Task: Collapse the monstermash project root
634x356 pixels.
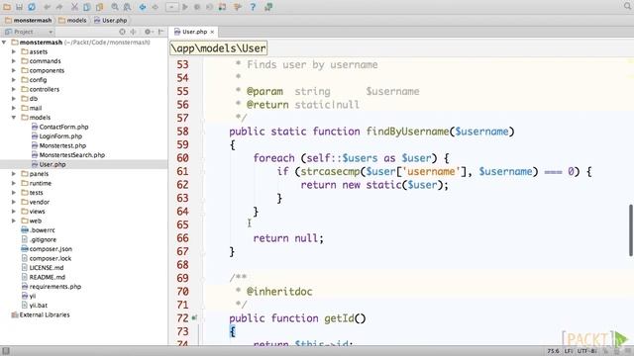Action: click(4, 42)
